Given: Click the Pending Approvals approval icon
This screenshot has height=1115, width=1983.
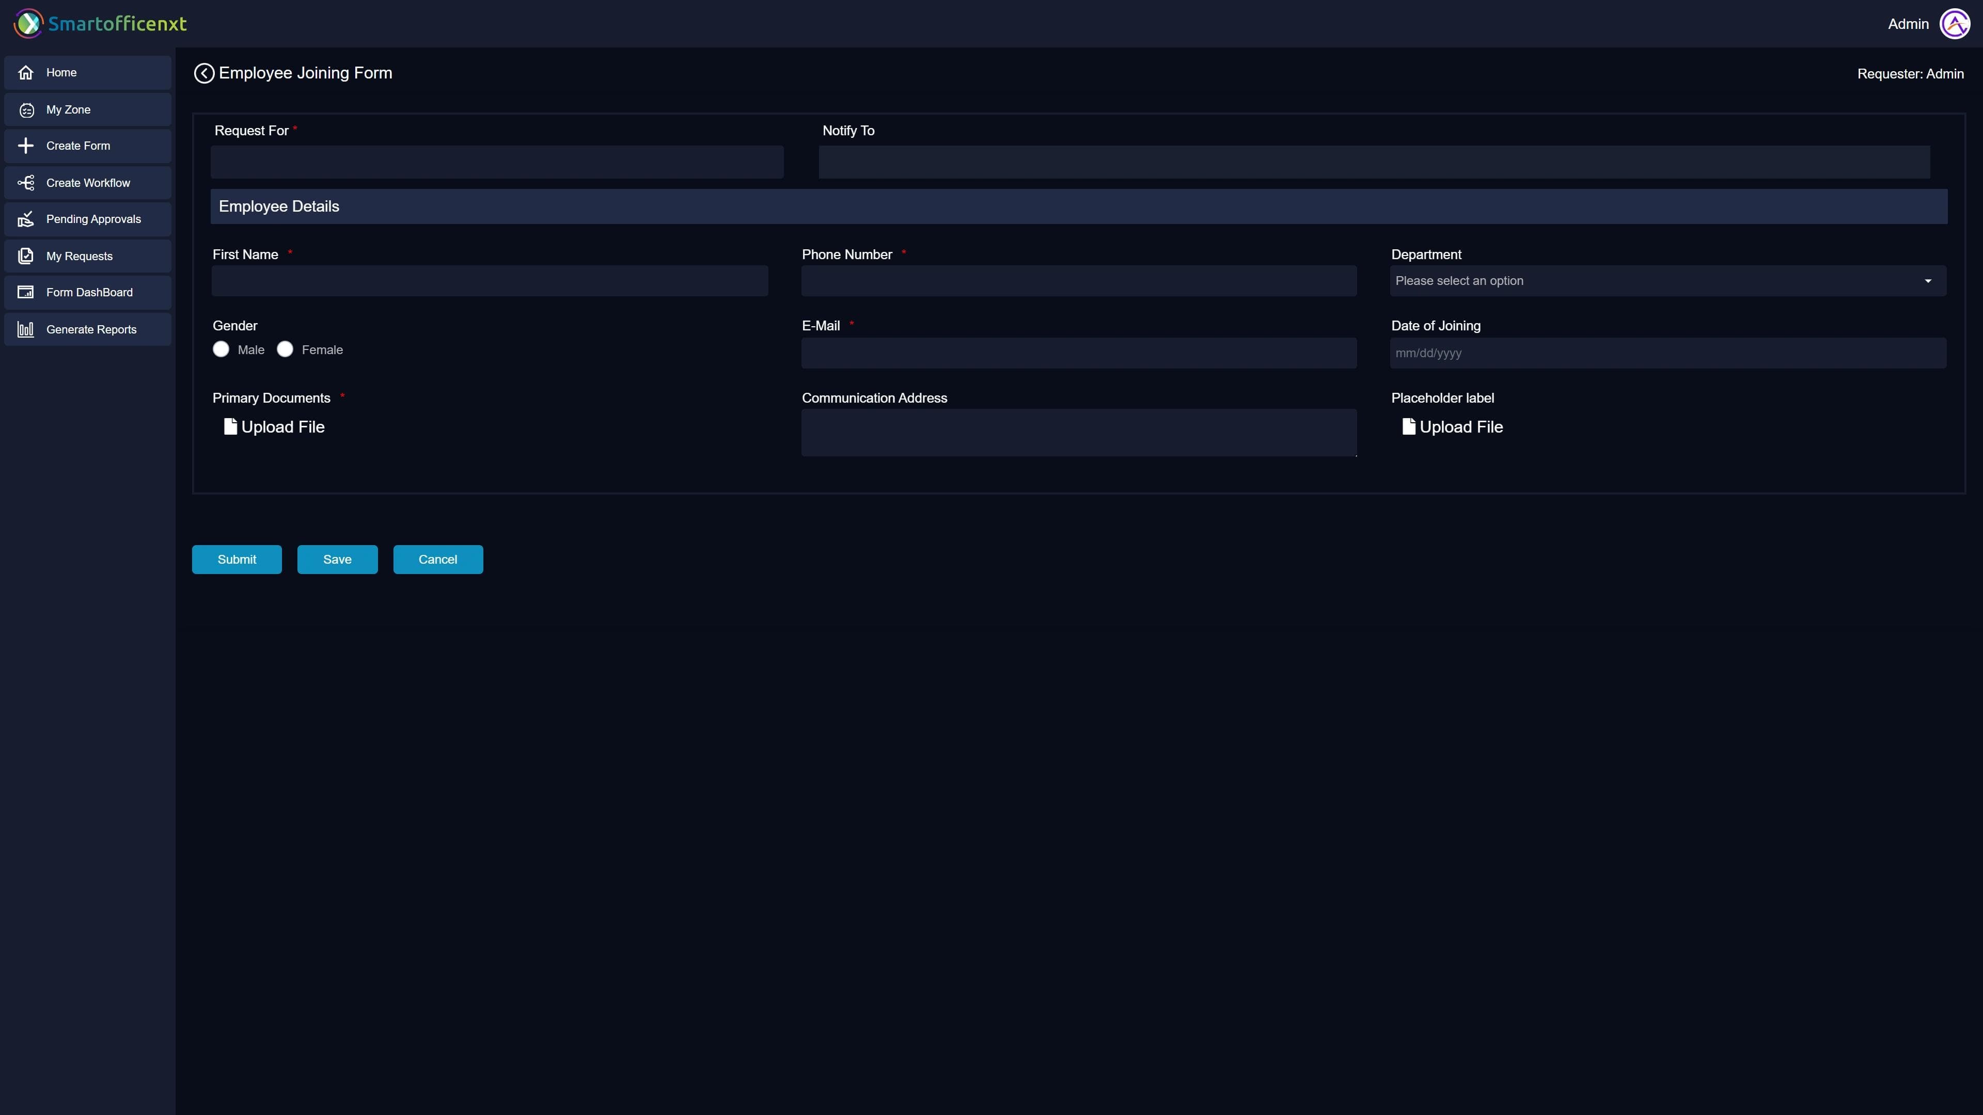Looking at the screenshot, I should click(27, 218).
